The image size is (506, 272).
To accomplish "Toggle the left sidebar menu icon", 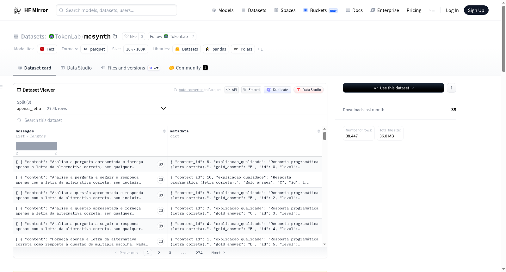I will point(1,87).
